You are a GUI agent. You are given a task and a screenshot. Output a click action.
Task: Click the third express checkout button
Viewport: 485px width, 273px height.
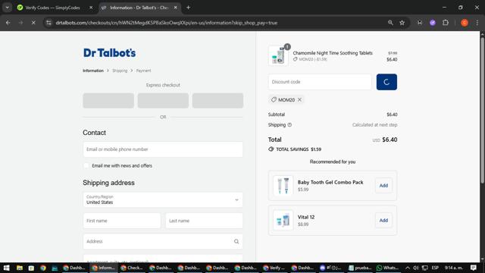pos(217,101)
